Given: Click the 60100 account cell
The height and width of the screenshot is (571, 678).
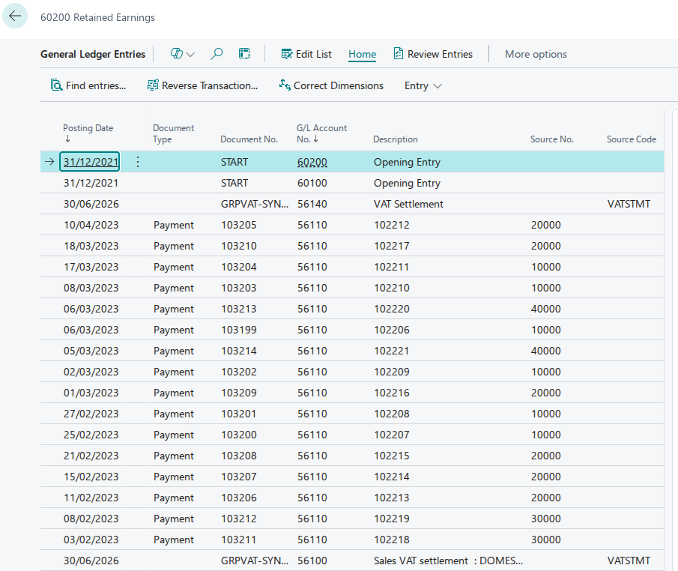Looking at the screenshot, I should pos(312,183).
